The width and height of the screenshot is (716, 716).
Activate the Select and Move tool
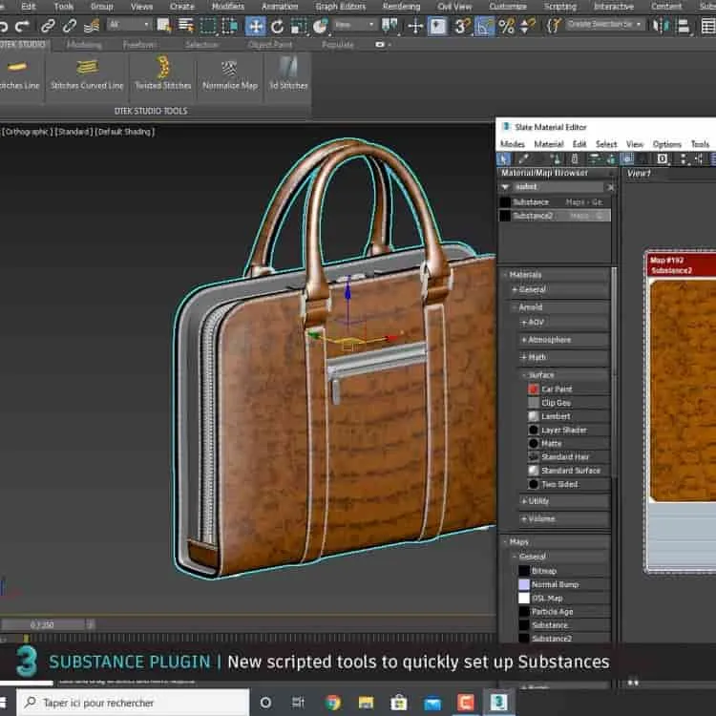(255, 26)
